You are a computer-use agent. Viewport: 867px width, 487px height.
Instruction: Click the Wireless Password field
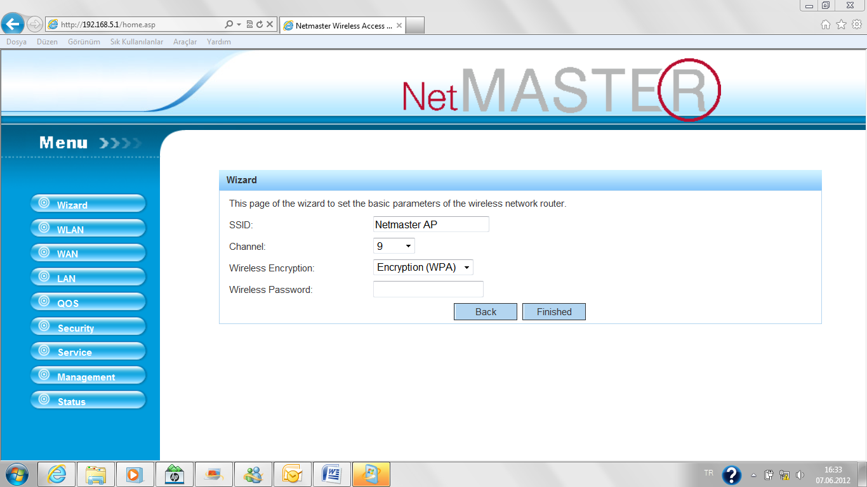click(x=428, y=289)
